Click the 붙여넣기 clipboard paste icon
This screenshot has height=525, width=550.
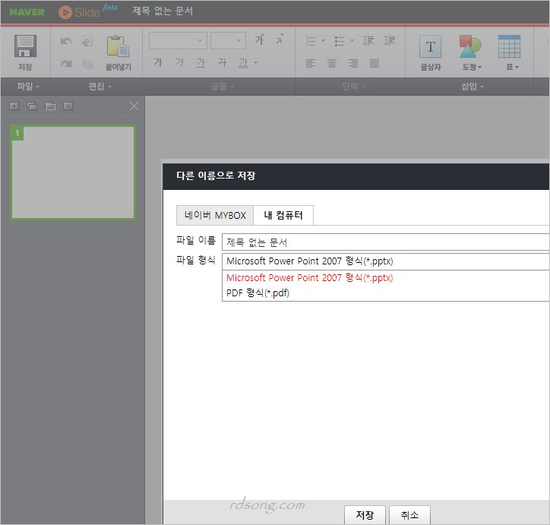(118, 47)
